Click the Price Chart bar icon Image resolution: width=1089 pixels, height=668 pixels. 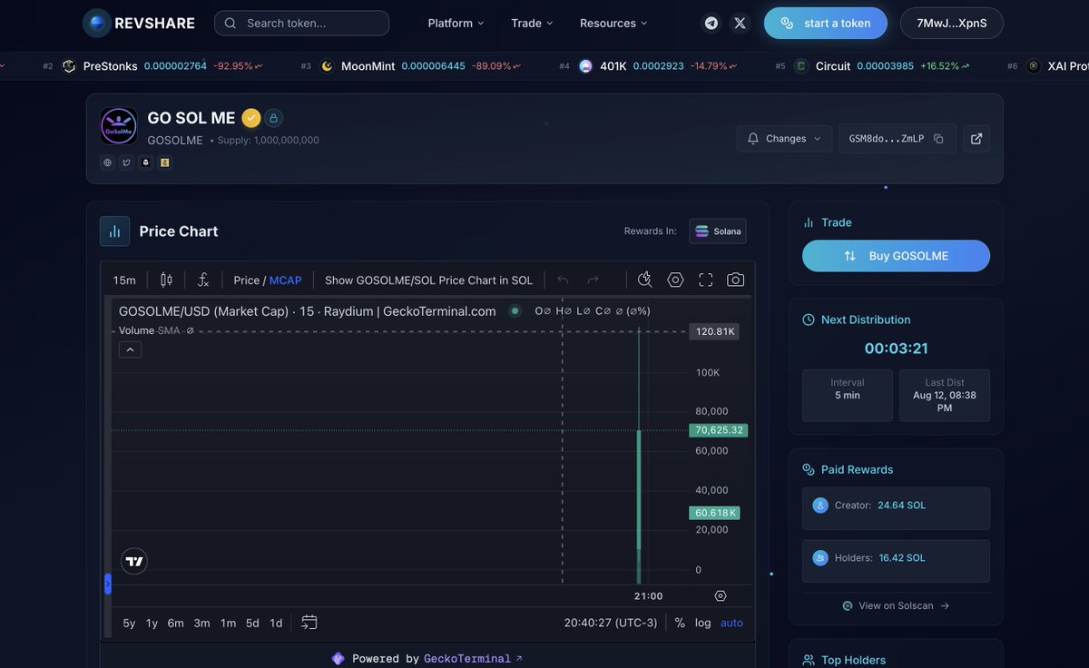pyautogui.click(x=114, y=231)
